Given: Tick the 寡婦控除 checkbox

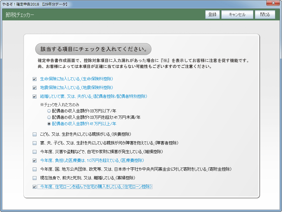Looking at the screenshot, I should tap(34, 178).
